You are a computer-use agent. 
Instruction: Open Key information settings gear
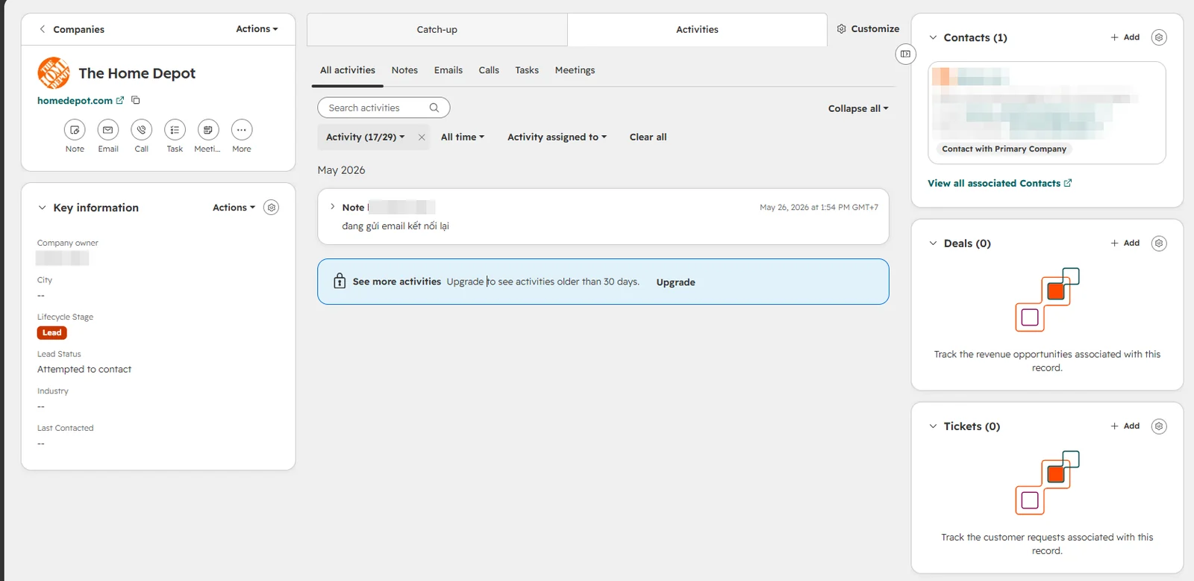(272, 208)
